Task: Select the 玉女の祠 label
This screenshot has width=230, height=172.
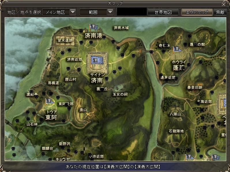Action: [x=120, y=94]
